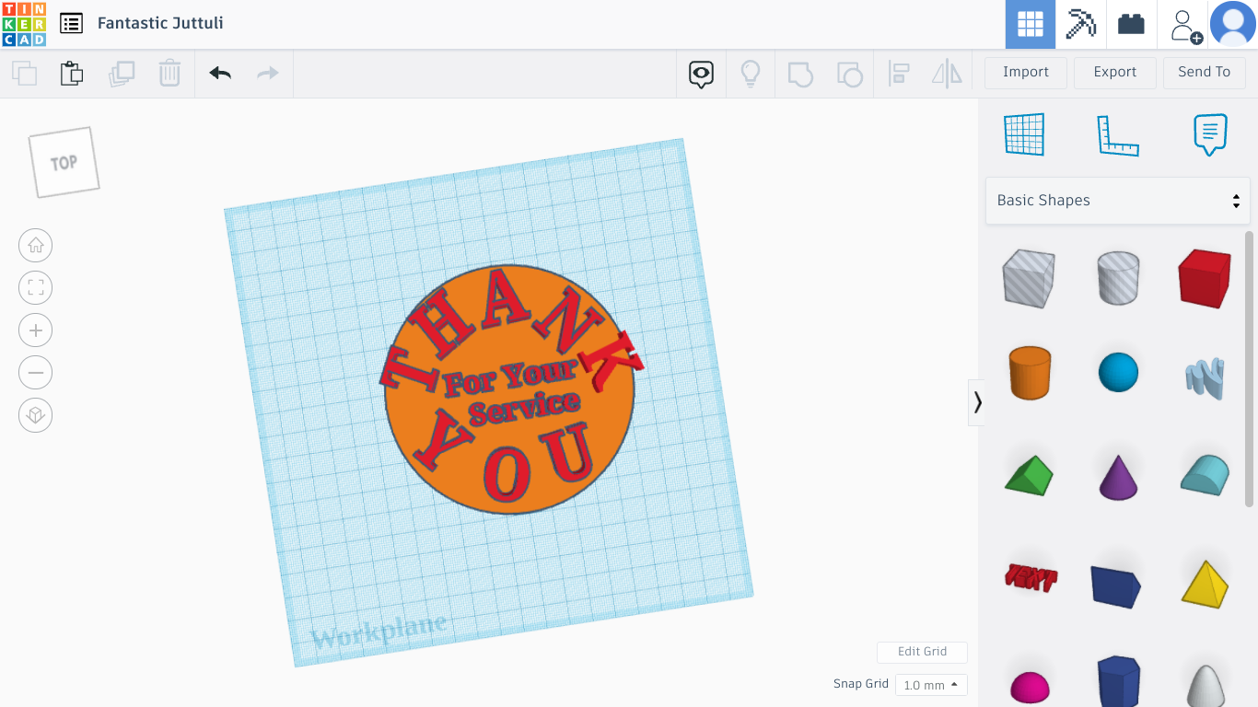Viewport: 1258px width, 707px height.
Task: Pick the red Box shape
Action: pos(1205,277)
